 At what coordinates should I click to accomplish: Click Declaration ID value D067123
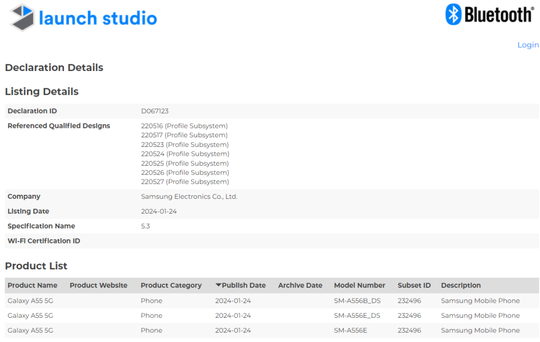[155, 111]
